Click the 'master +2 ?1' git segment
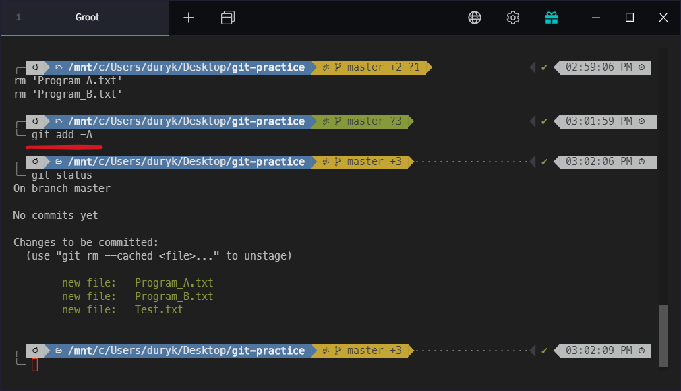Screen dimensions: 681x391 tap(372, 67)
